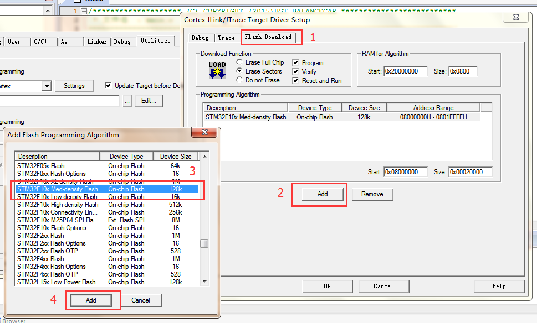Viewport: 537px width, 323px height.
Task: Sort add list by Description header
Action: click(57, 156)
